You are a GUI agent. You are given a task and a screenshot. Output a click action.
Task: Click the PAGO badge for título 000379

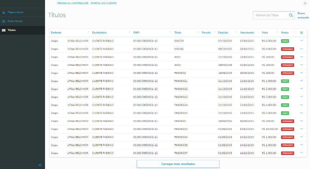[x=285, y=41]
